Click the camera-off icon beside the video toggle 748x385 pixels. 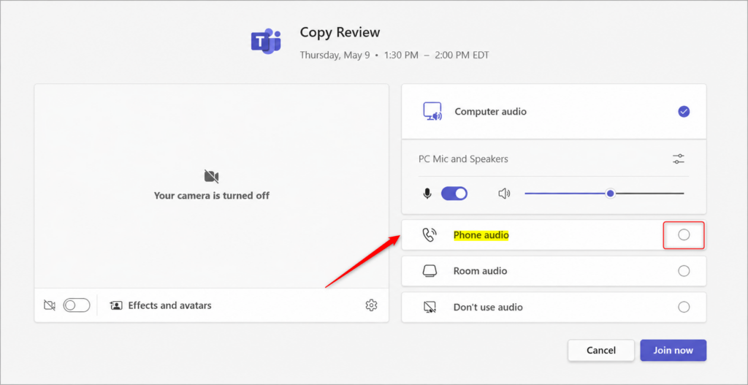tap(50, 305)
